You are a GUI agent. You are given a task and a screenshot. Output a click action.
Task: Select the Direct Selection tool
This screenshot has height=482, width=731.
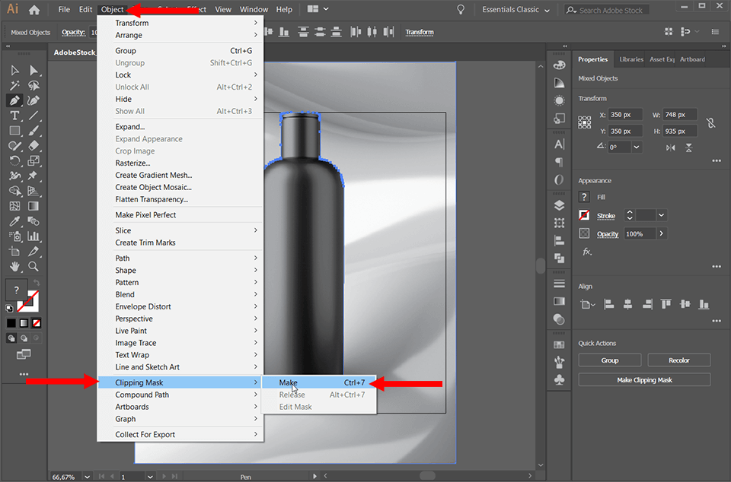[x=34, y=70]
